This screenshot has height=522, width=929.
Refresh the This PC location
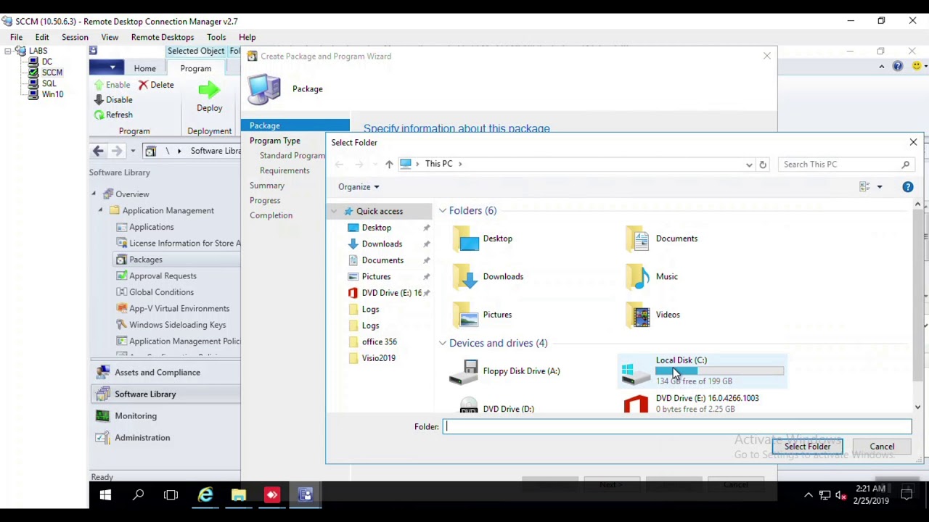click(763, 165)
